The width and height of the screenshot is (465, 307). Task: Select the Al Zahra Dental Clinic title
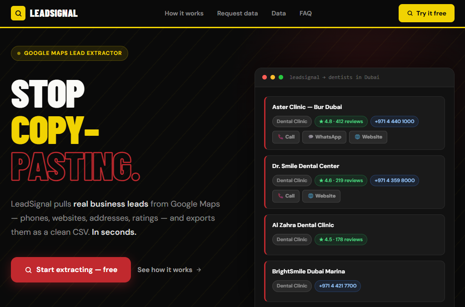pyautogui.click(x=303, y=225)
